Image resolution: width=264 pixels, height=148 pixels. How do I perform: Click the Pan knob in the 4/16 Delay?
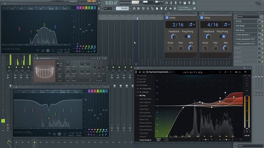[215, 48]
